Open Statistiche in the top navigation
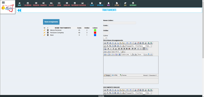204x97 pixels. (x=82, y=4)
